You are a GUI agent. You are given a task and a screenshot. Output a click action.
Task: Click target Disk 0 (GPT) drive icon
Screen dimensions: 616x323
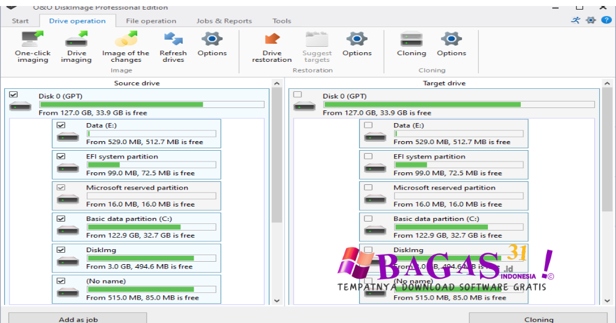coord(304,106)
